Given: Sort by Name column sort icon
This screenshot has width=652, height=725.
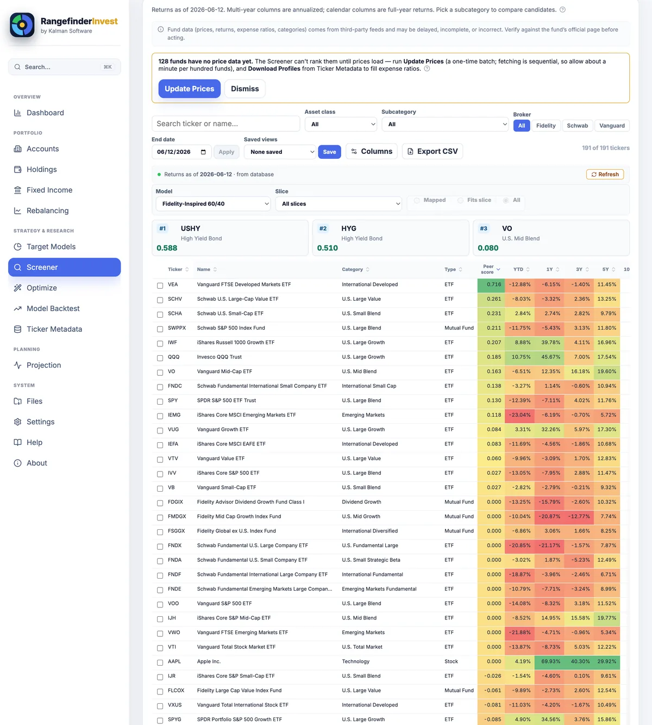Looking at the screenshot, I should [215, 269].
